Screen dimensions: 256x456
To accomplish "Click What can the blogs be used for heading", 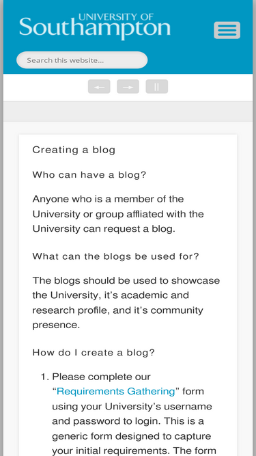I will pyautogui.click(x=115, y=256).
